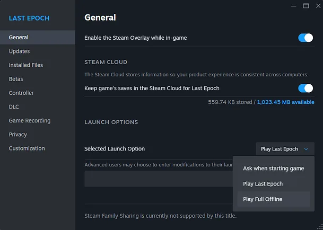
Task: Open Customization settings
Action: pos(38,148)
